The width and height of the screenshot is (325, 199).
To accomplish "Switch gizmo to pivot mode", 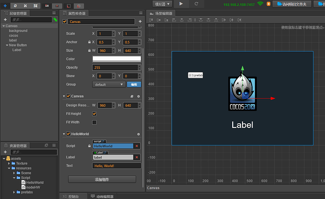I will [47, 6].
